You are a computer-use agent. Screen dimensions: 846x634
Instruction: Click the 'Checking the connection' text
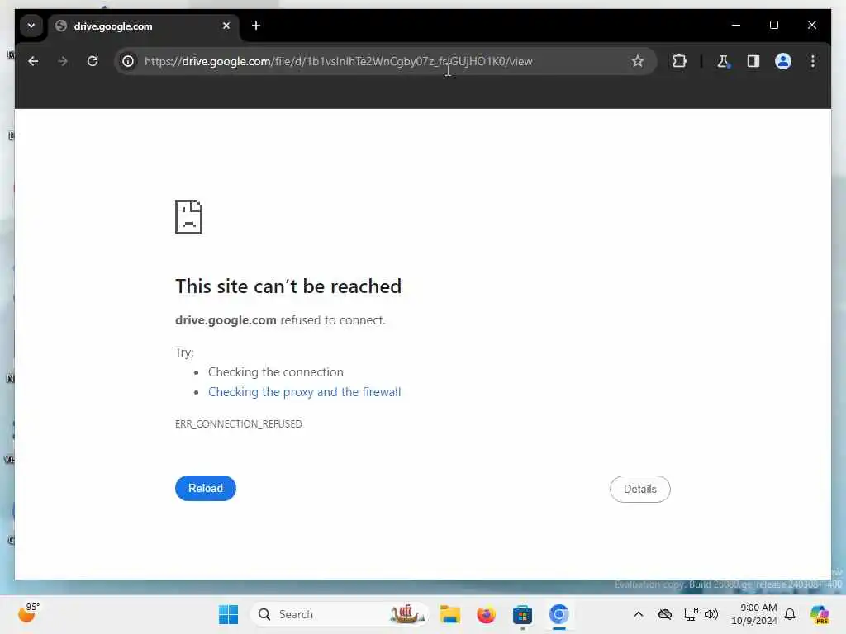[x=276, y=372]
